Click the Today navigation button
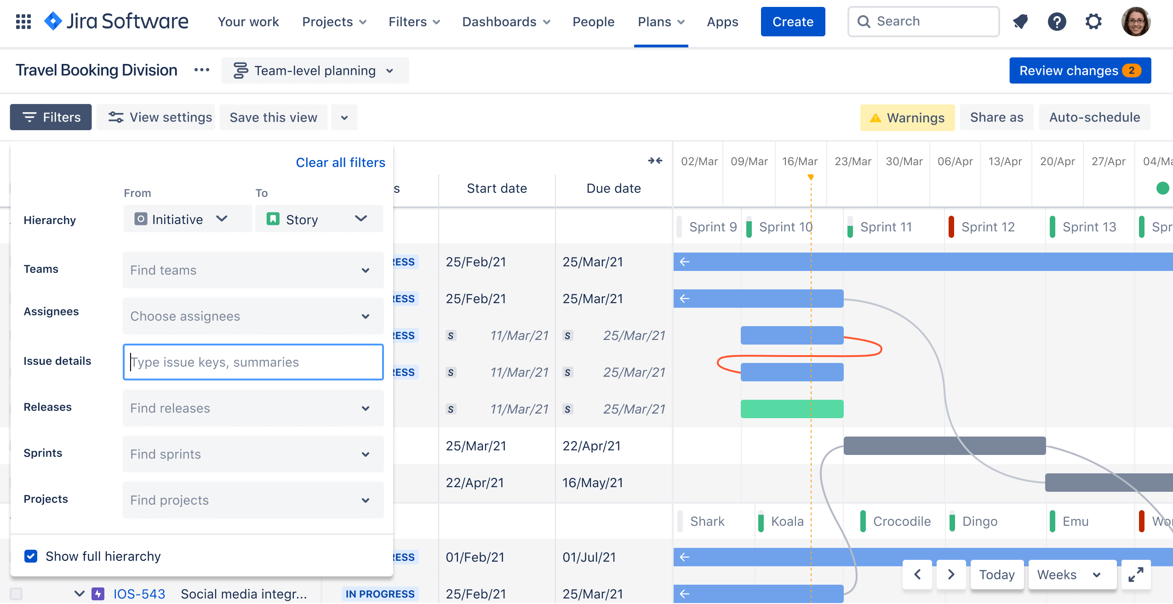 [x=997, y=573]
